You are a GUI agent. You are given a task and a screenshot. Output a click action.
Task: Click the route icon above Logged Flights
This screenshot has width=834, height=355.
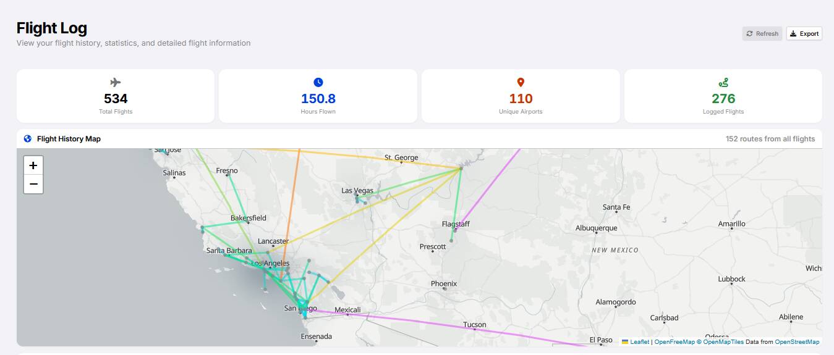tap(723, 82)
